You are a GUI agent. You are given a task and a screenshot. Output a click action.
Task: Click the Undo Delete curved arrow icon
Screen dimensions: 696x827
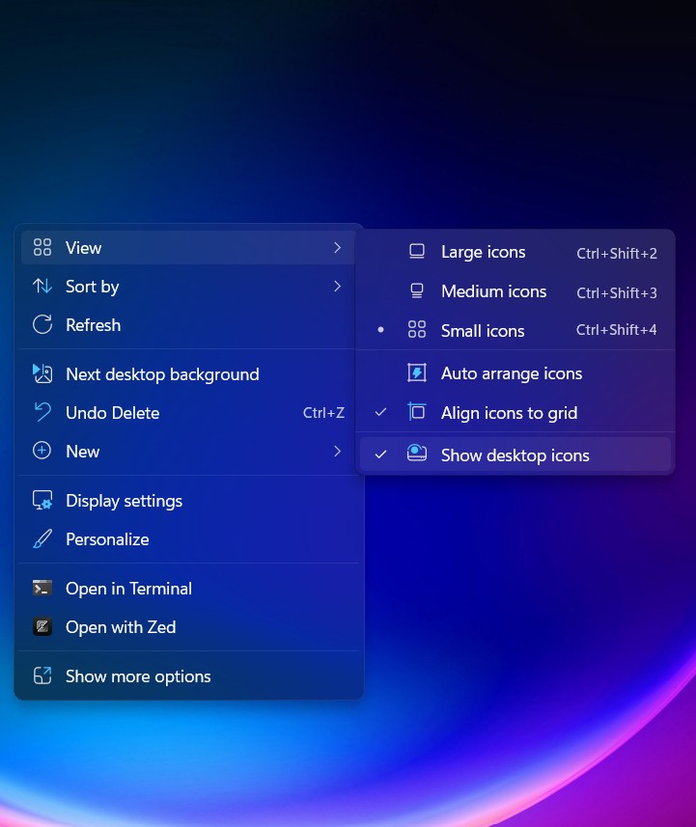42,412
